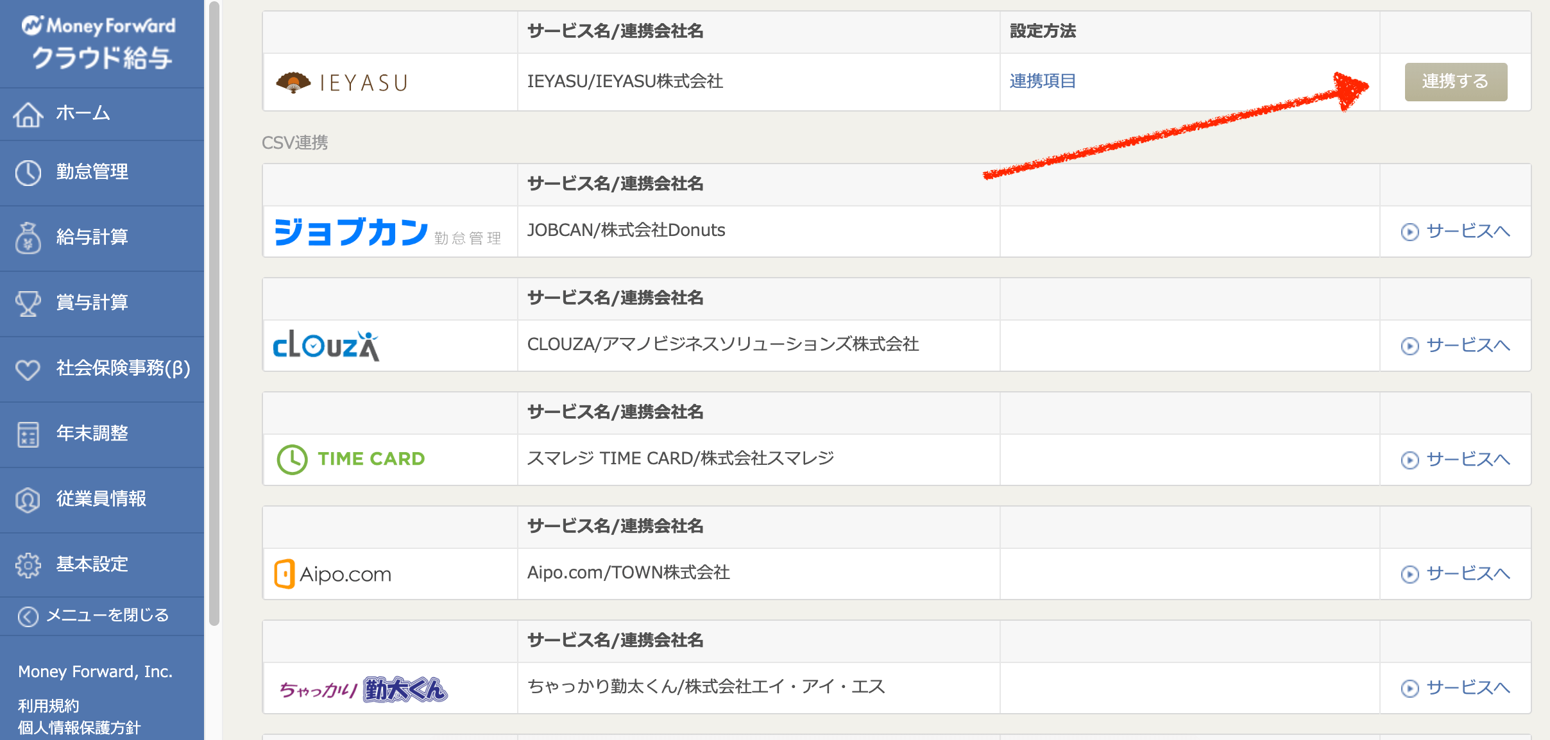
Task: Open 勤怠管理 in the sidebar
Action: pos(102,172)
